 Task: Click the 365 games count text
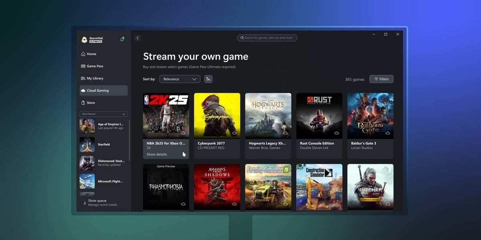(355, 79)
